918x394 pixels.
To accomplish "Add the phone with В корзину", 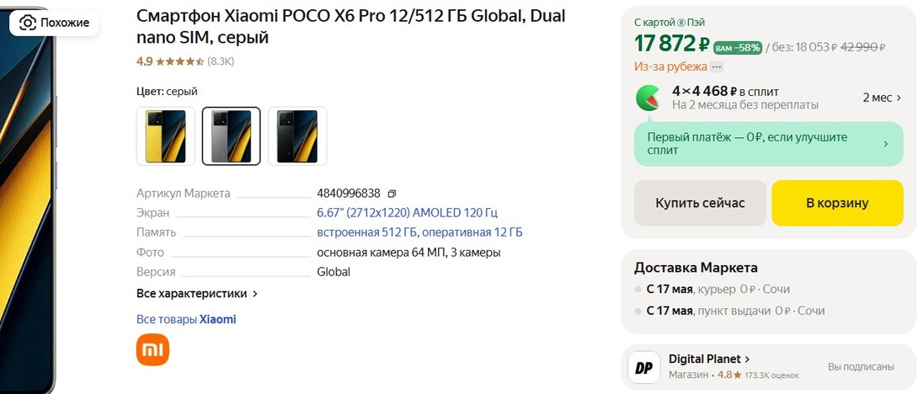I will (x=836, y=203).
